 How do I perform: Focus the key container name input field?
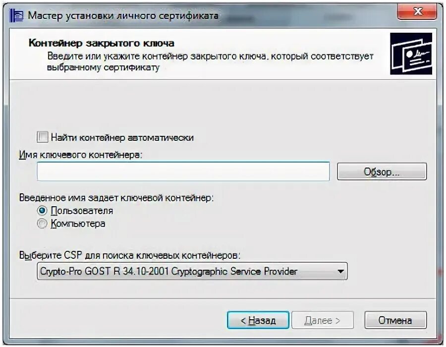click(x=183, y=171)
